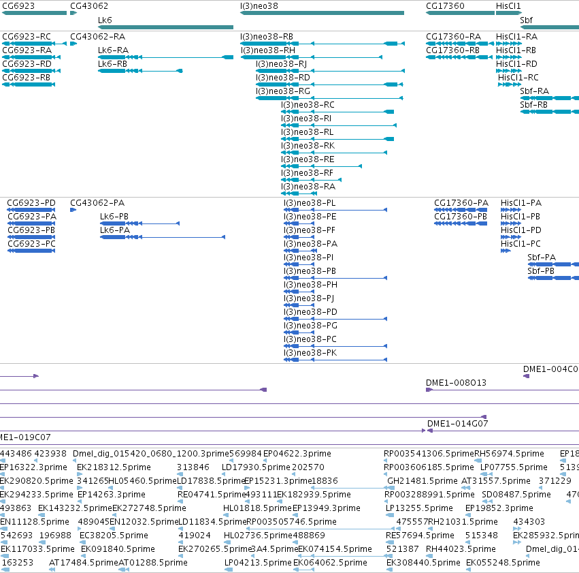
Task: Click the 313846 feature label
Action: (193, 467)
